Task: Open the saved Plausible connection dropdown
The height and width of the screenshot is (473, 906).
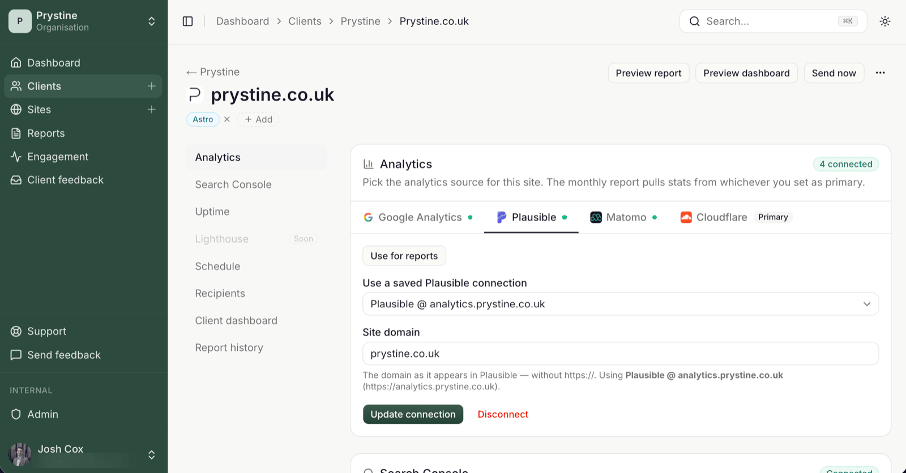Action: [x=621, y=304]
